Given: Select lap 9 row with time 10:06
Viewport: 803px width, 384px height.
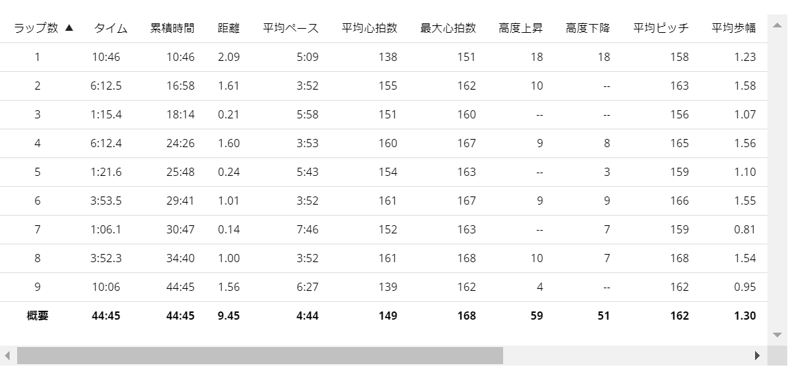Looking at the screenshot, I should 383,287.
